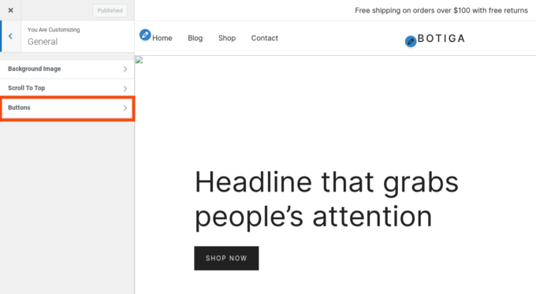Click the pencil edit icon beside Home menu

[x=145, y=35]
